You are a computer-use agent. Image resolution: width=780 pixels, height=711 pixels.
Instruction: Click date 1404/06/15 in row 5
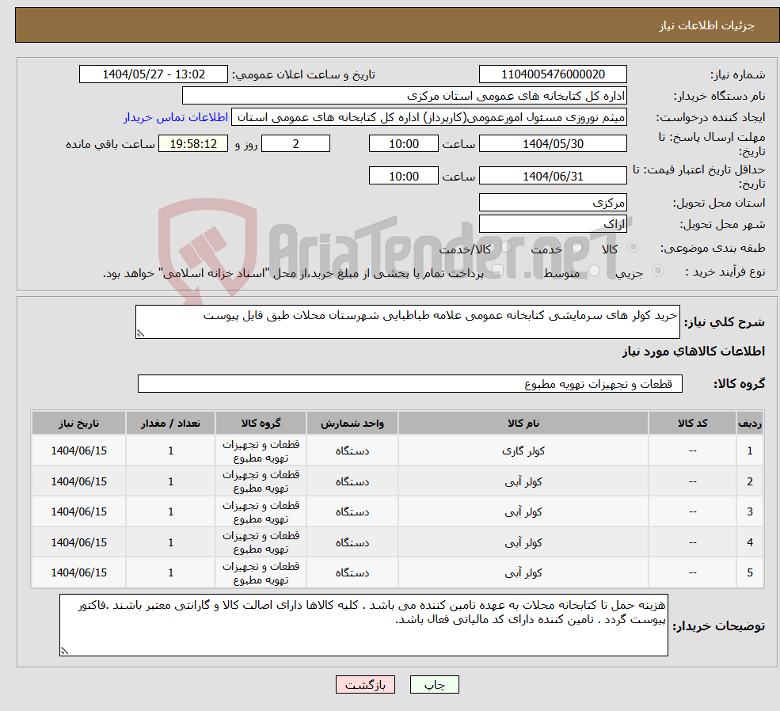78,572
